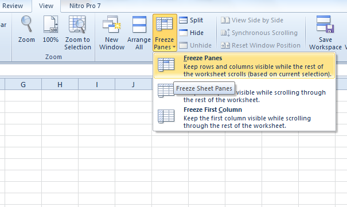Click Zoom to Selection
The image size is (347, 207).
click(x=77, y=33)
